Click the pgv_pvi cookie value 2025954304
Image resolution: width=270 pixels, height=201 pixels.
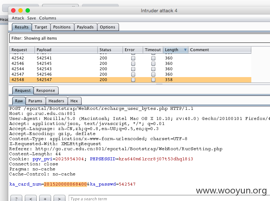click(69, 159)
